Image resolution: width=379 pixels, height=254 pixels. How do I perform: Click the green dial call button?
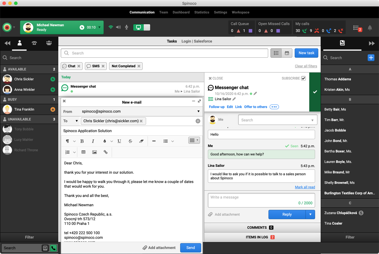point(53,248)
